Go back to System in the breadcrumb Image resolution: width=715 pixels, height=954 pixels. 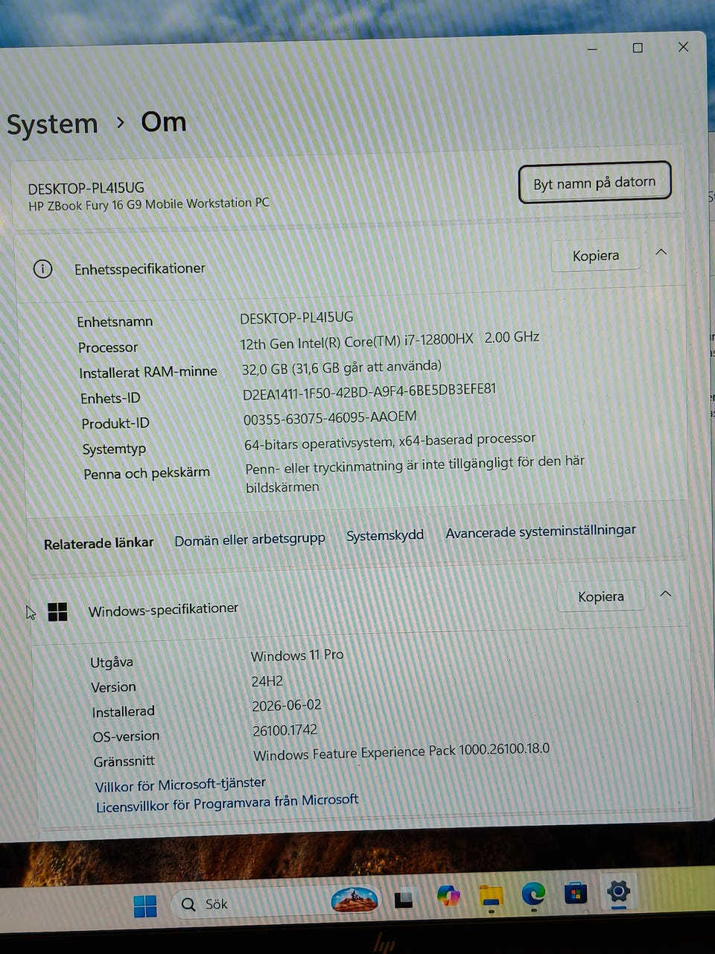(52, 124)
